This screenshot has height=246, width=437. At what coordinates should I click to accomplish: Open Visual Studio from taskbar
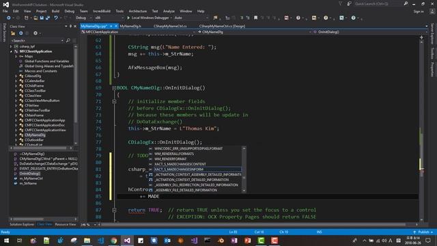(127, 241)
